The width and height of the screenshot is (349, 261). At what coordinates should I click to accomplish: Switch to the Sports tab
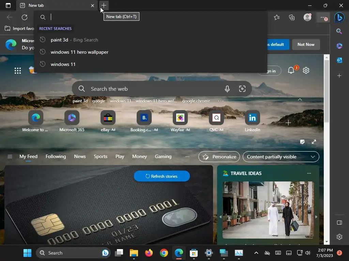tap(101, 156)
